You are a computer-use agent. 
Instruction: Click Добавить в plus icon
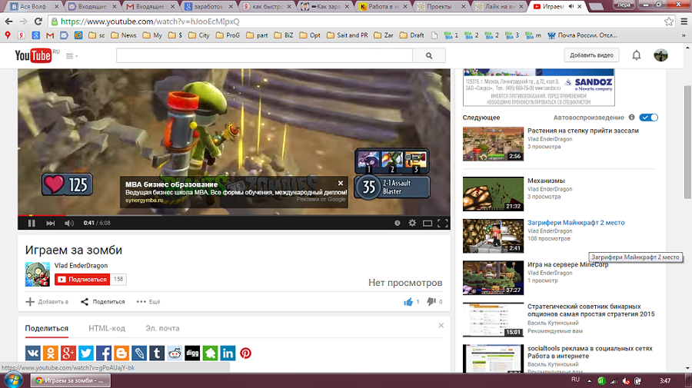pos(30,302)
